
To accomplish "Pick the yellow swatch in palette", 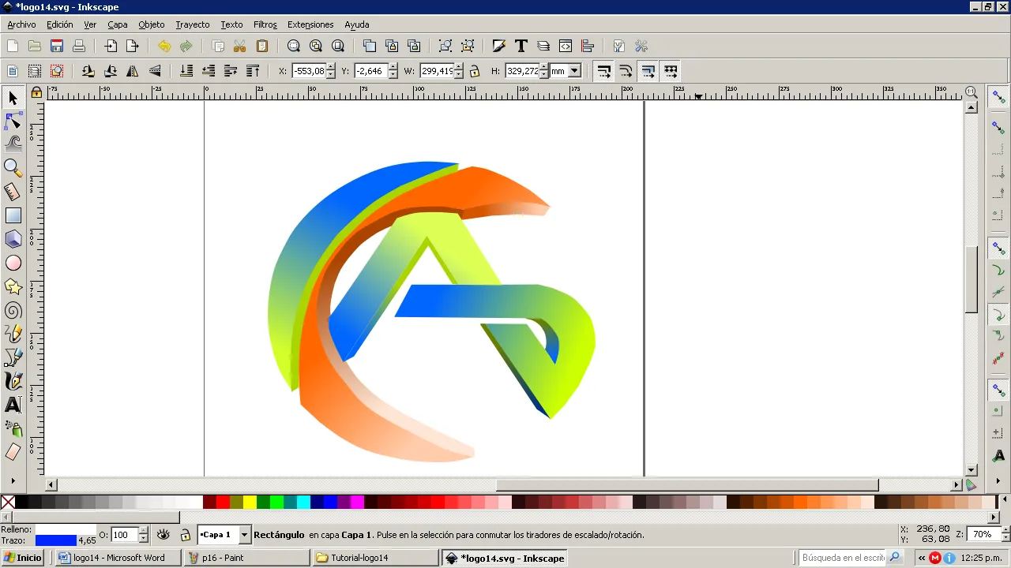I will pos(250,502).
